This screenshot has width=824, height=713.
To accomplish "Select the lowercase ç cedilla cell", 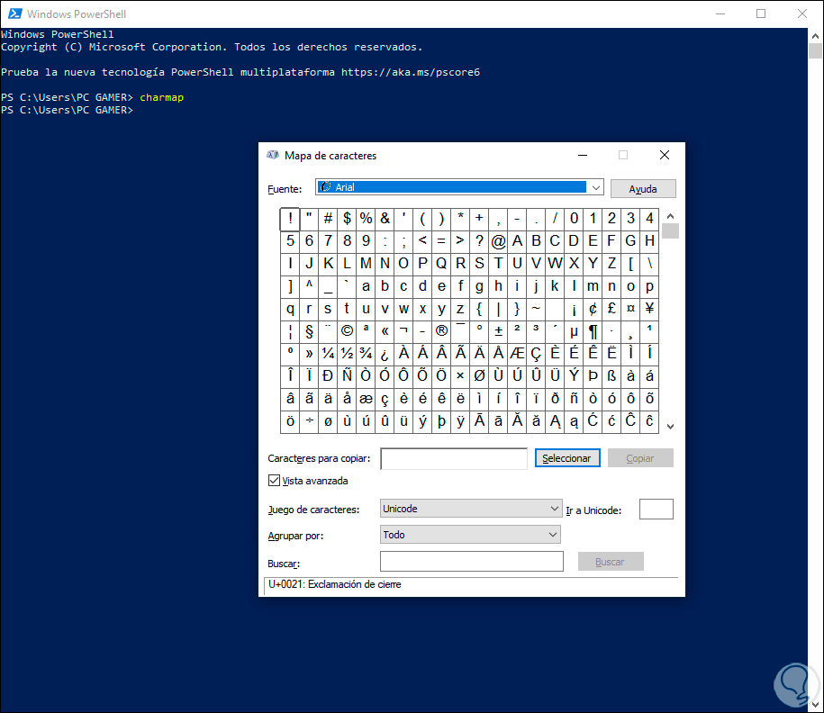I will (x=385, y=400).
